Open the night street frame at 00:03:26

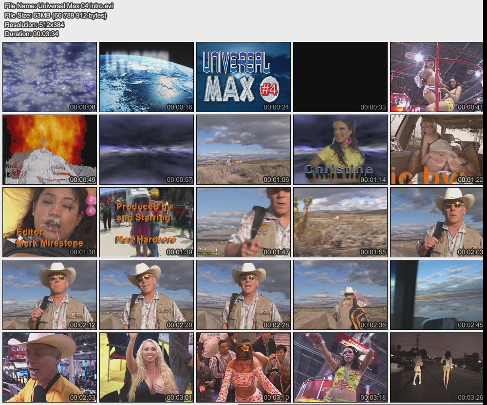coord(437,367)
